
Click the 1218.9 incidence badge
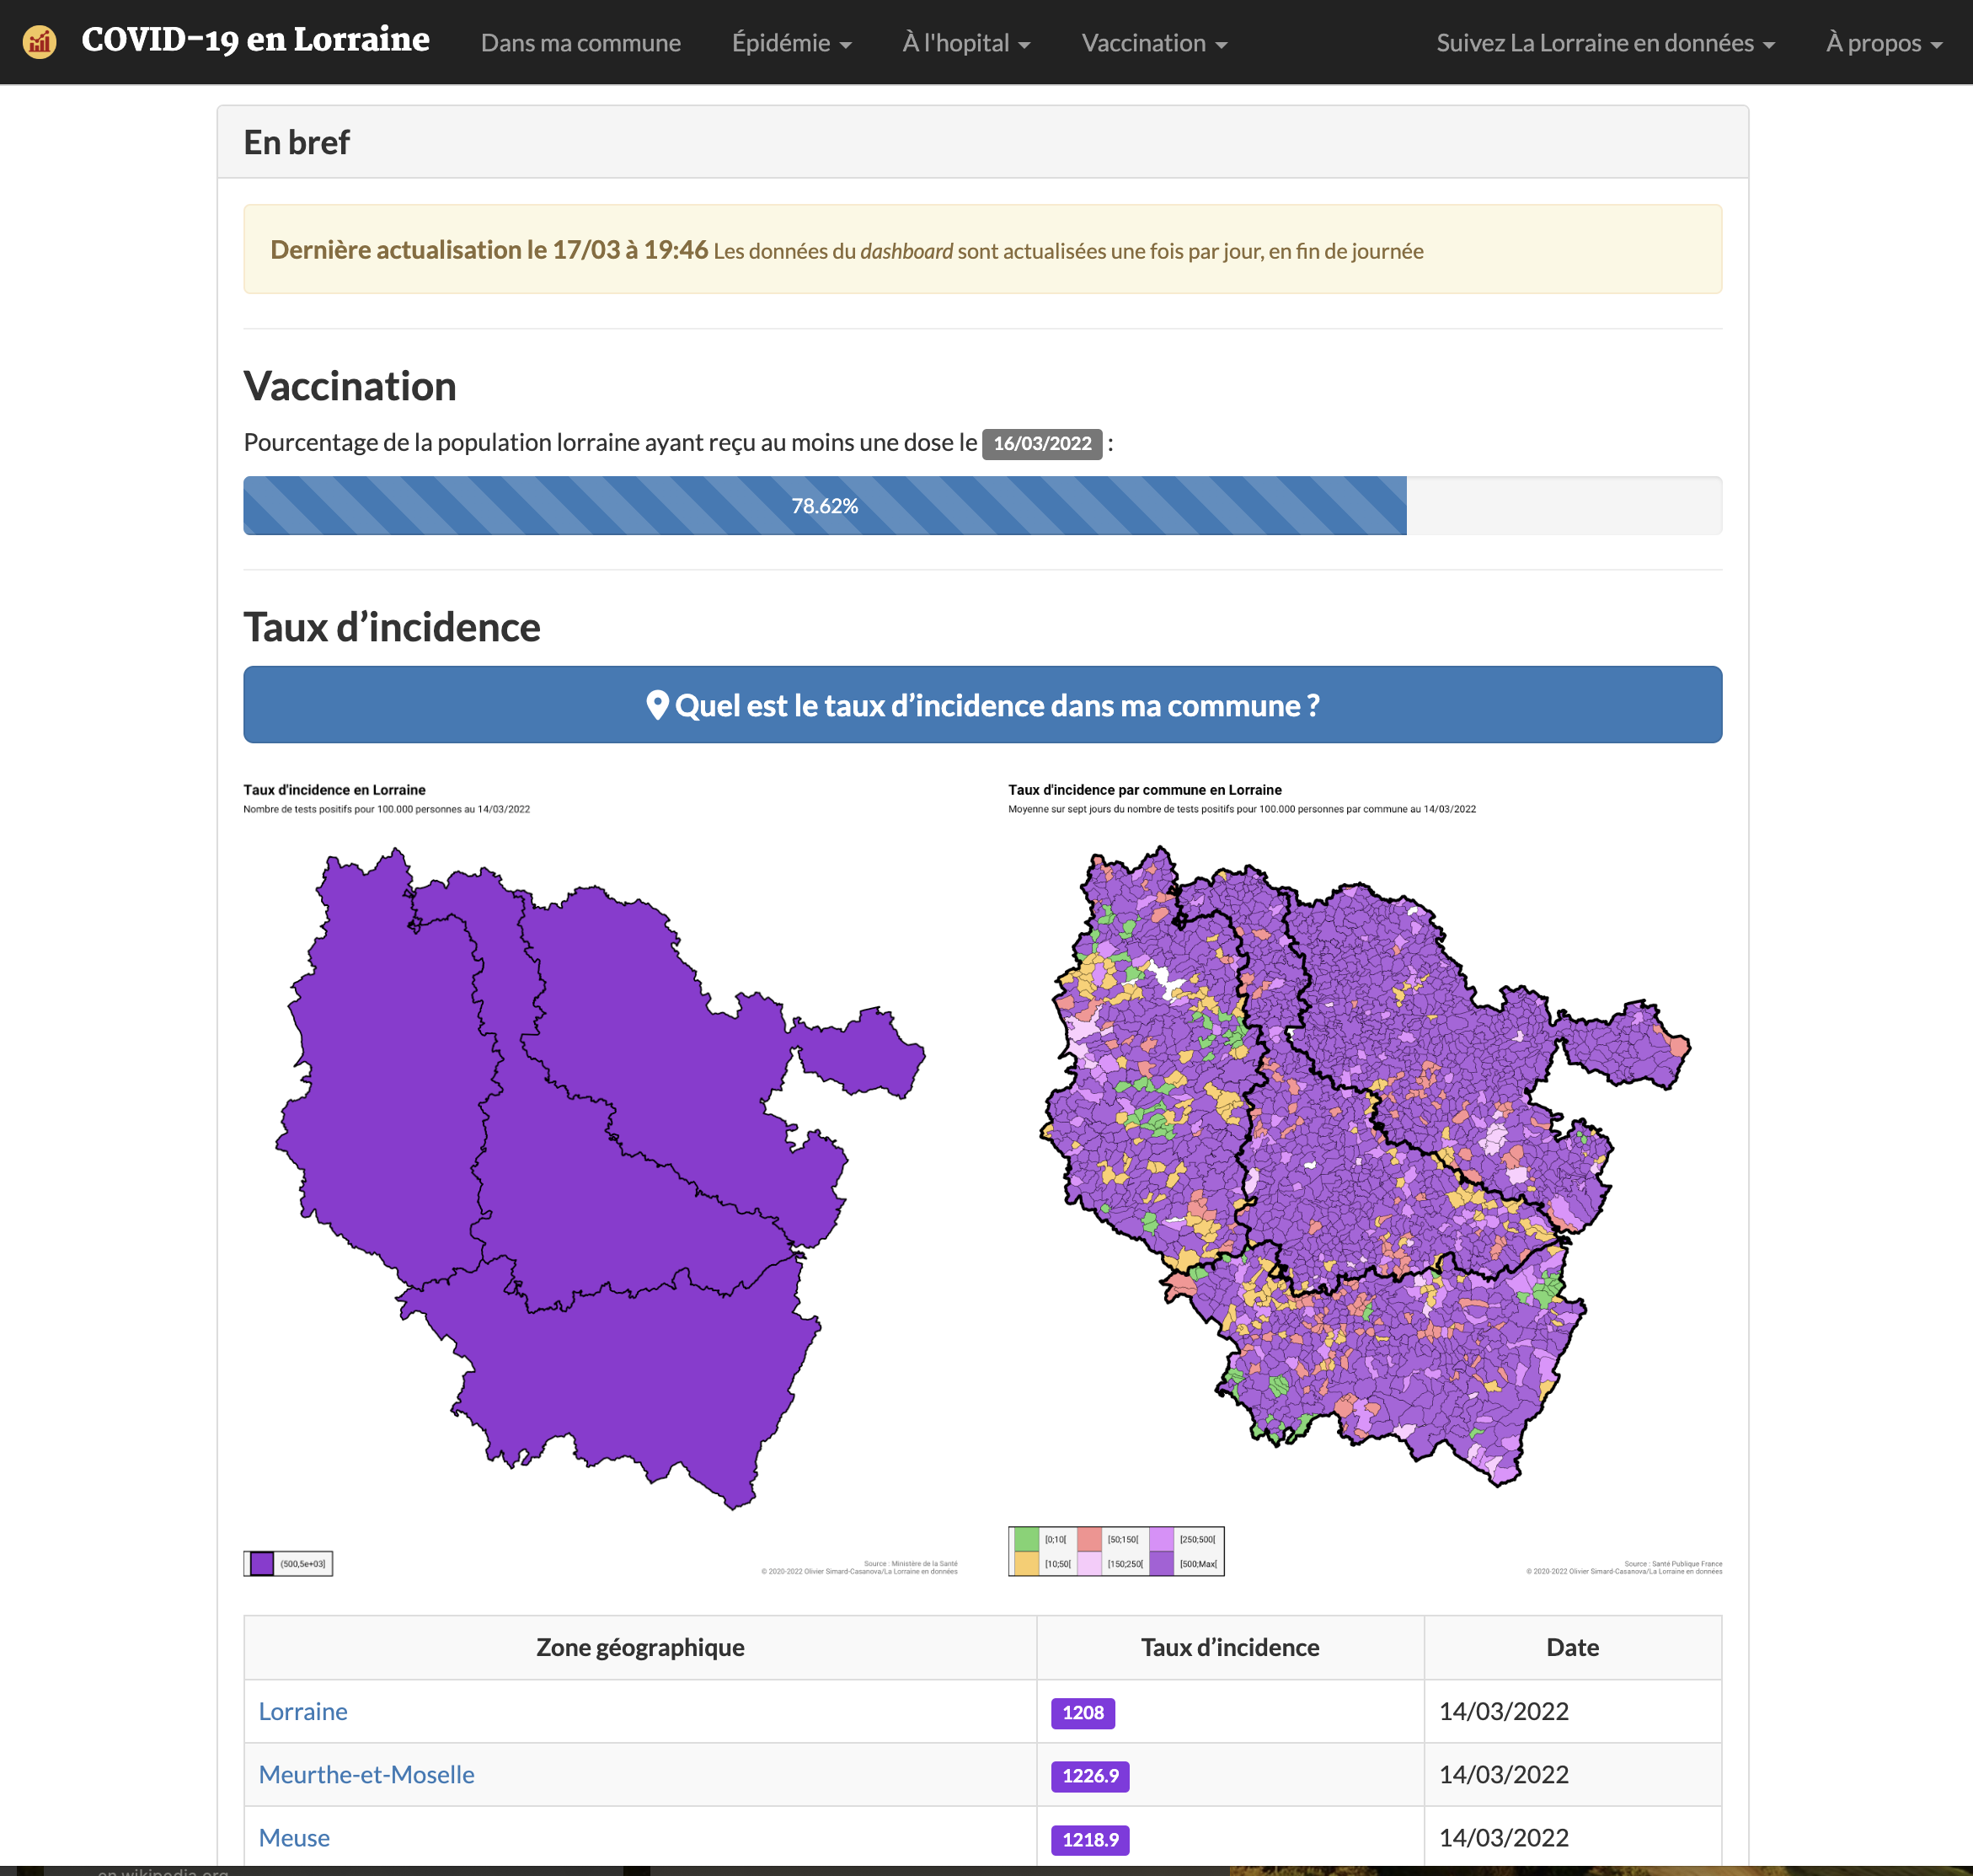pyautogui.click(x=1090, y=1840)
